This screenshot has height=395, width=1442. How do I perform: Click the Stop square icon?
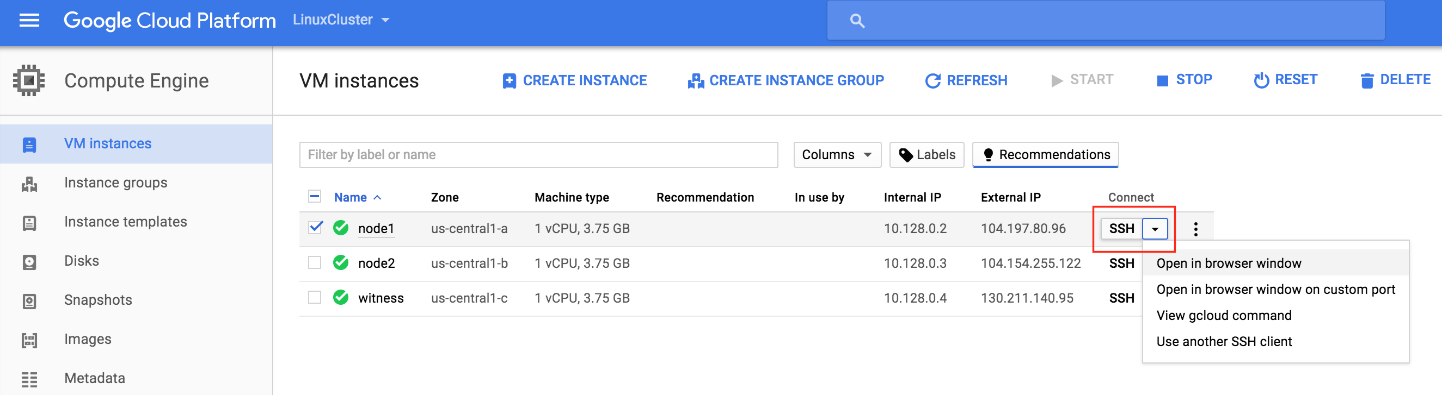(x=1162, y=81)
